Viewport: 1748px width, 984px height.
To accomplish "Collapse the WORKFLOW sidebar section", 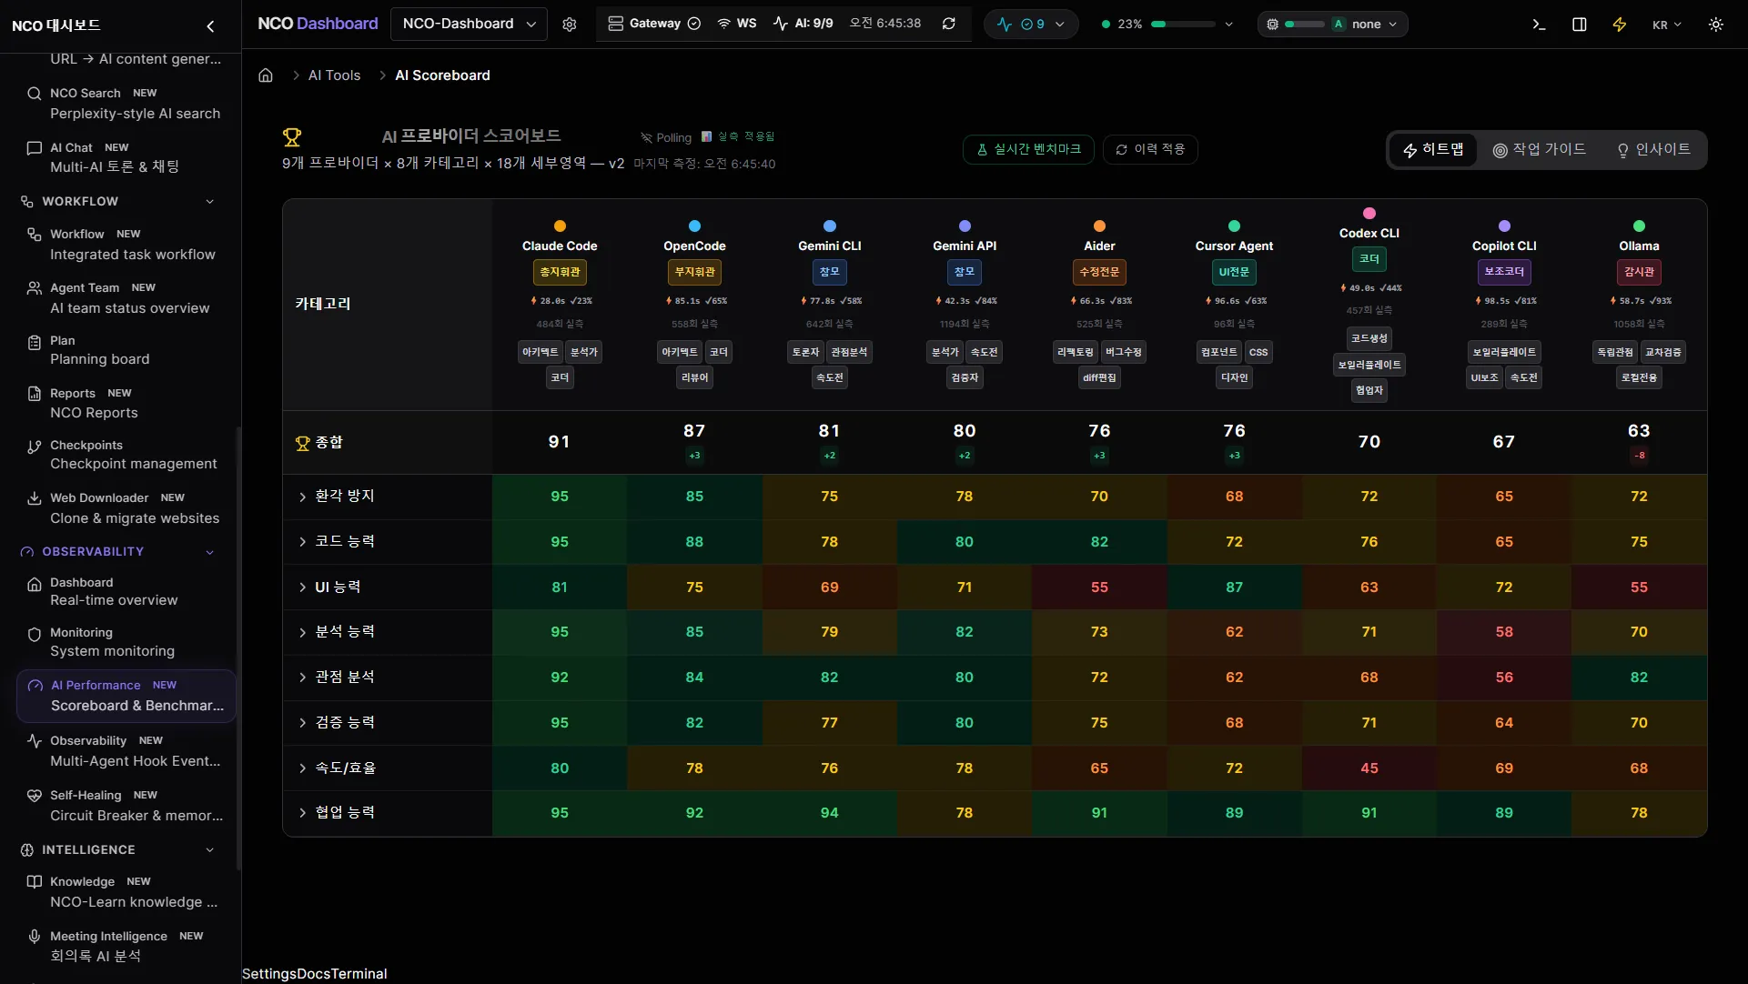I will (x=210, y=202).
